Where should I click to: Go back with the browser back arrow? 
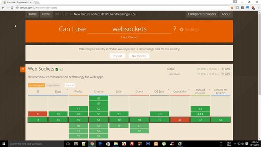[x=3, y=8]
